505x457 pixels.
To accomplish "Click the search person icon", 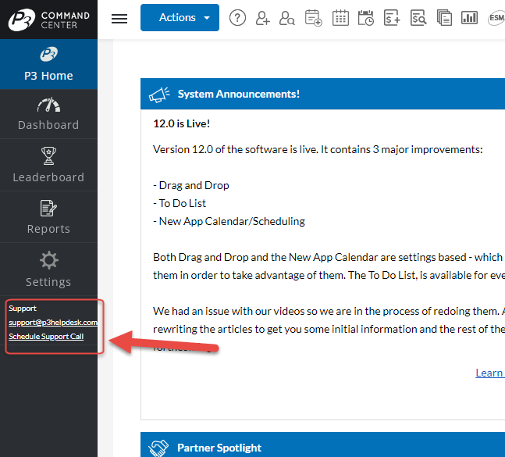I will pyautogui.click(x=287, y=18).
